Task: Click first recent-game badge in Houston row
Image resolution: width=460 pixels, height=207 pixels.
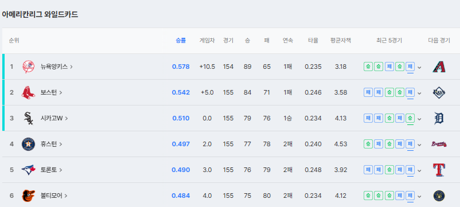Action: tap(368, 144)
